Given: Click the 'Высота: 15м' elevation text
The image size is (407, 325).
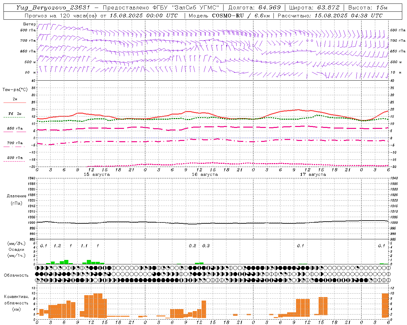Looking at the screenshot, I should pos(368,8).
